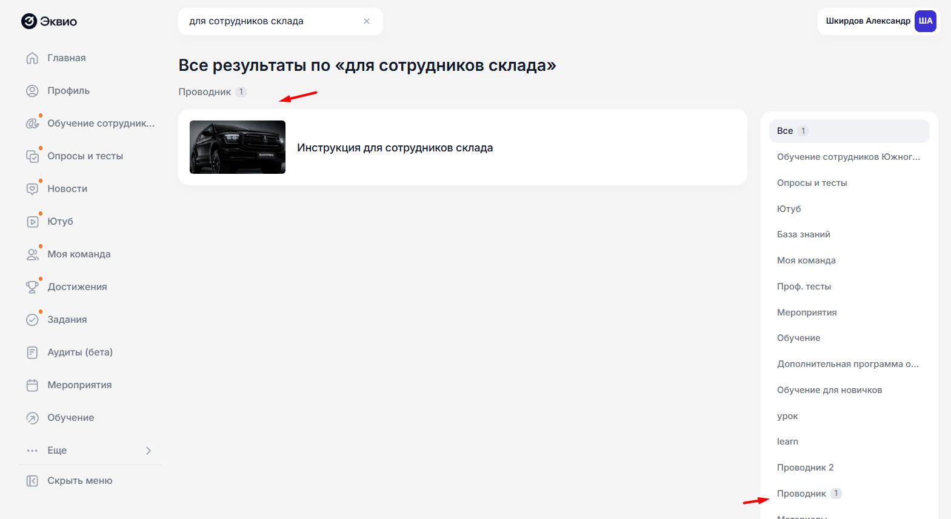Screen dimensions: 951x519
Task: Open Аудиты (бета) in sidebar
Action: click(80, 352)
